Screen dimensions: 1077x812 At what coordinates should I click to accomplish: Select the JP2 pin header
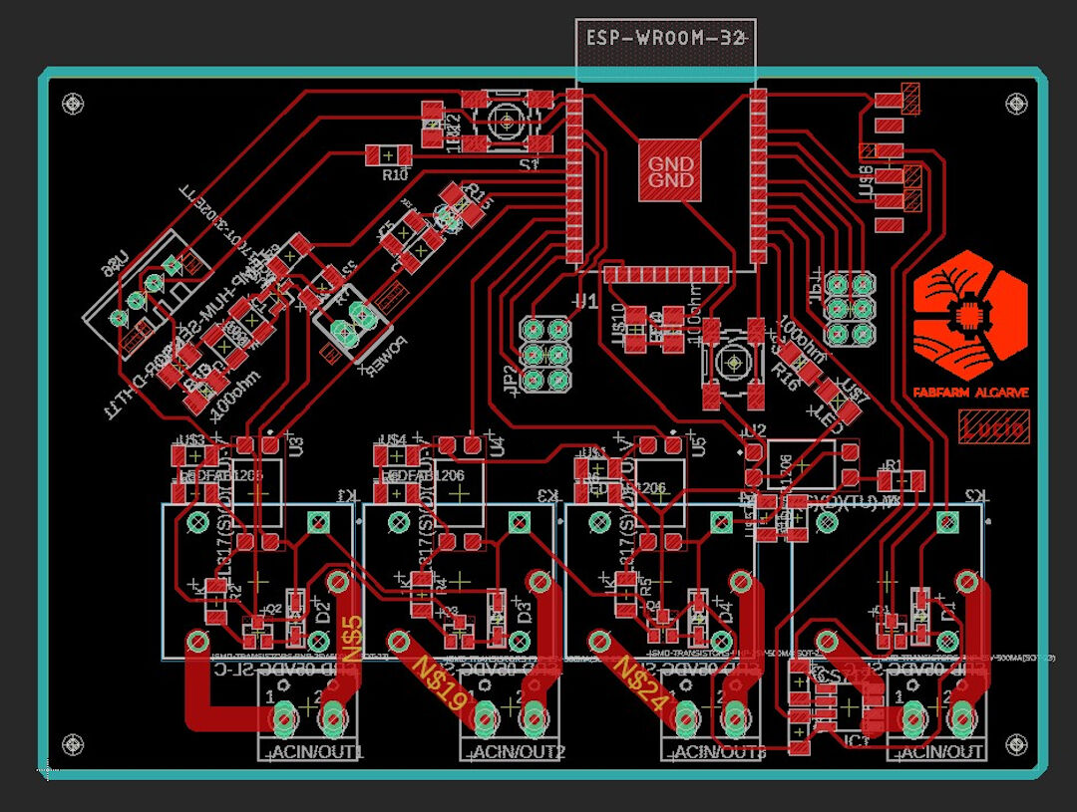pyautogui.click(x=546, y=354)
